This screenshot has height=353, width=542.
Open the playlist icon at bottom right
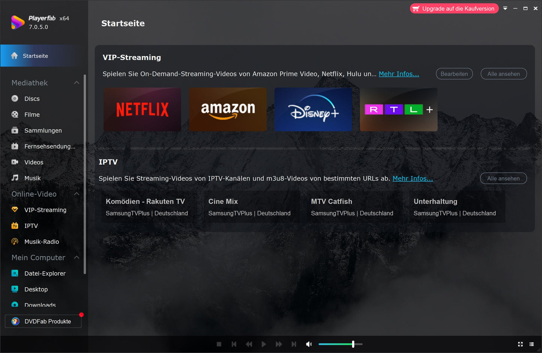[x=531, y=344]
